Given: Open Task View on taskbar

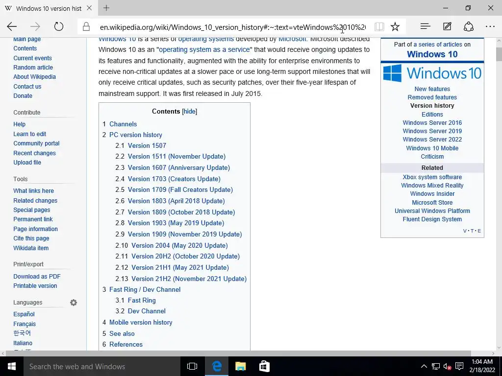Looking at the screenshot, I should pos(192,366).
